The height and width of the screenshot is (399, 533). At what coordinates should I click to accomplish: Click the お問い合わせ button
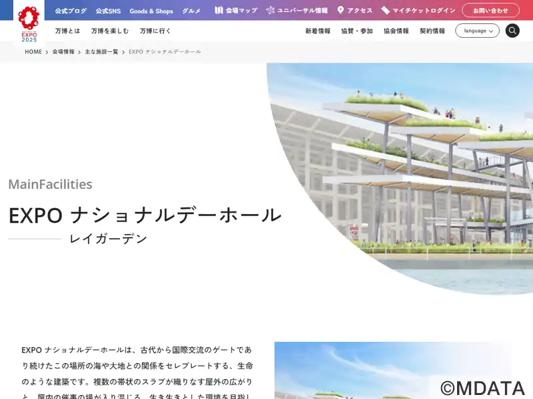pyautogui.click(x=490, y=11)
